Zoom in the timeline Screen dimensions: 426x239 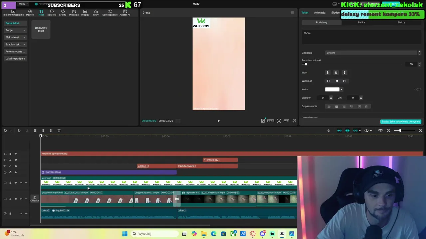pos(420,130)
